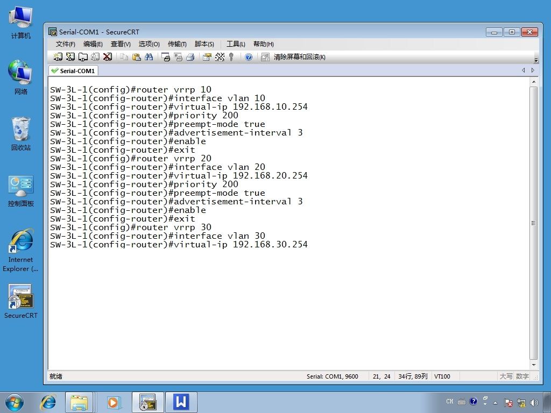Click 清除屏幕和回滚(K) button
The height and width of the screenshot is (413, 551).
click(299, 57)
